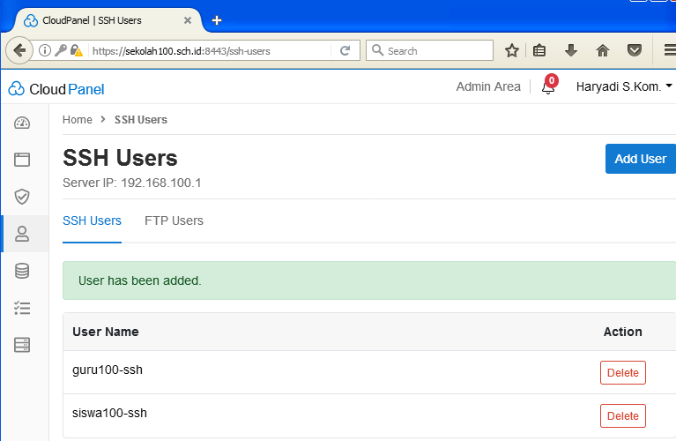The width and height of the screenshot is (676, 441).
Task: Click the sites window icon in sidebar
Action: click(22, 160)
